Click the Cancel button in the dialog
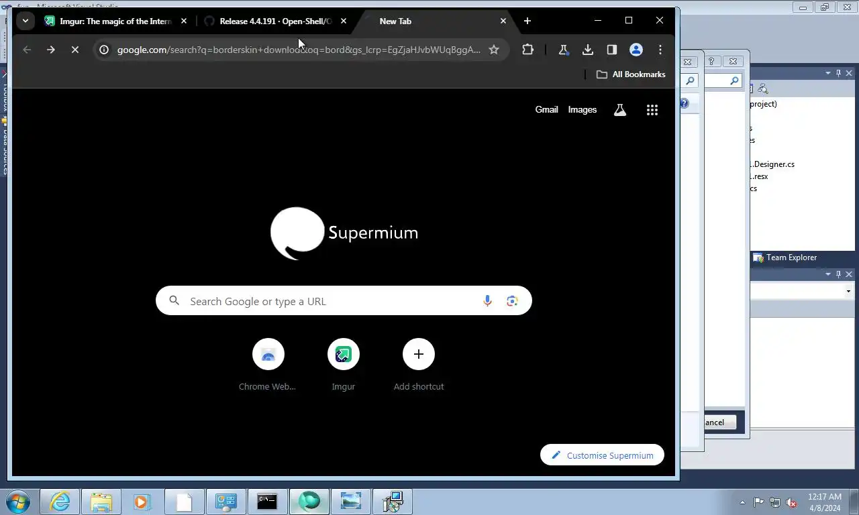859x515 pixels. (x=720, y=422)
